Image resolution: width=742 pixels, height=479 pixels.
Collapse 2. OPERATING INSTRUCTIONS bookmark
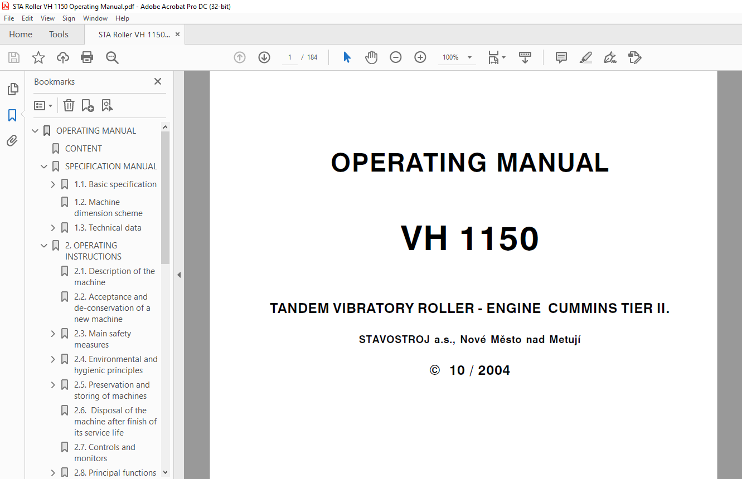tap(44, 246)
